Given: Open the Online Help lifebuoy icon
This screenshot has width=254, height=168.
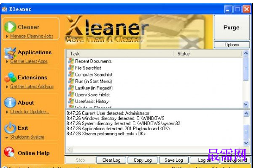Looking at the screenshot, I should click(10, 153).
